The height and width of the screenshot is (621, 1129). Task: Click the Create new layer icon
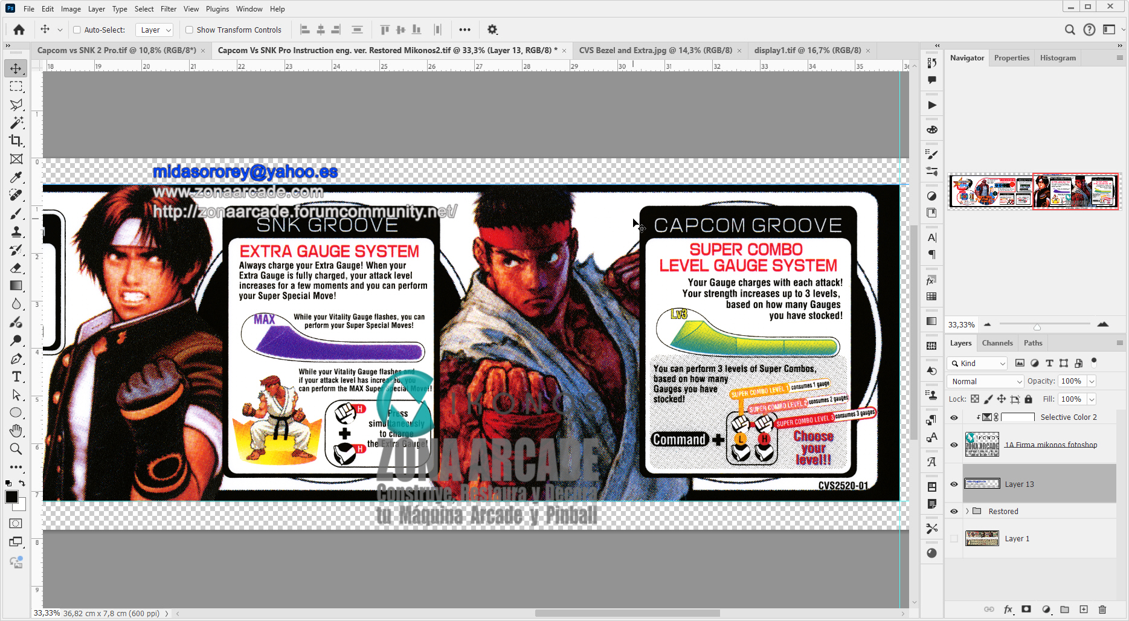click(1082, 609)
